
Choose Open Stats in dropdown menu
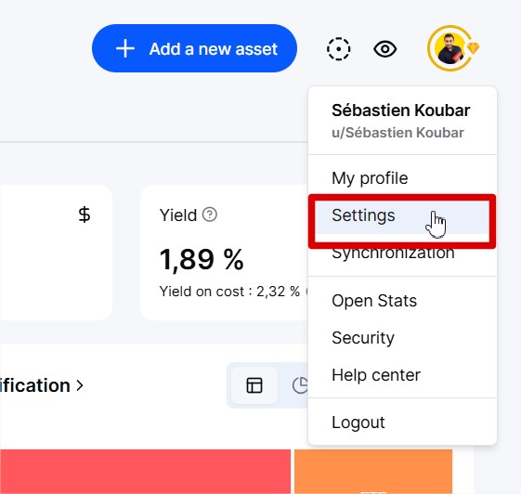click(x=402, y=301)
